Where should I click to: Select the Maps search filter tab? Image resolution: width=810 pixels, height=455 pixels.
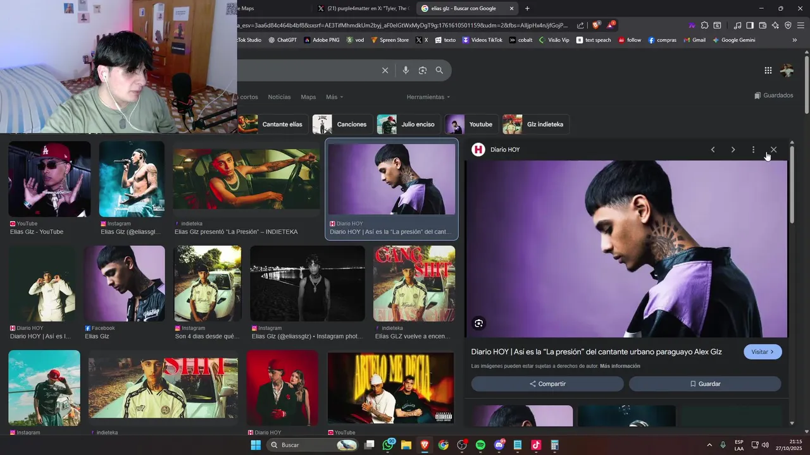[x=308, y=97]
